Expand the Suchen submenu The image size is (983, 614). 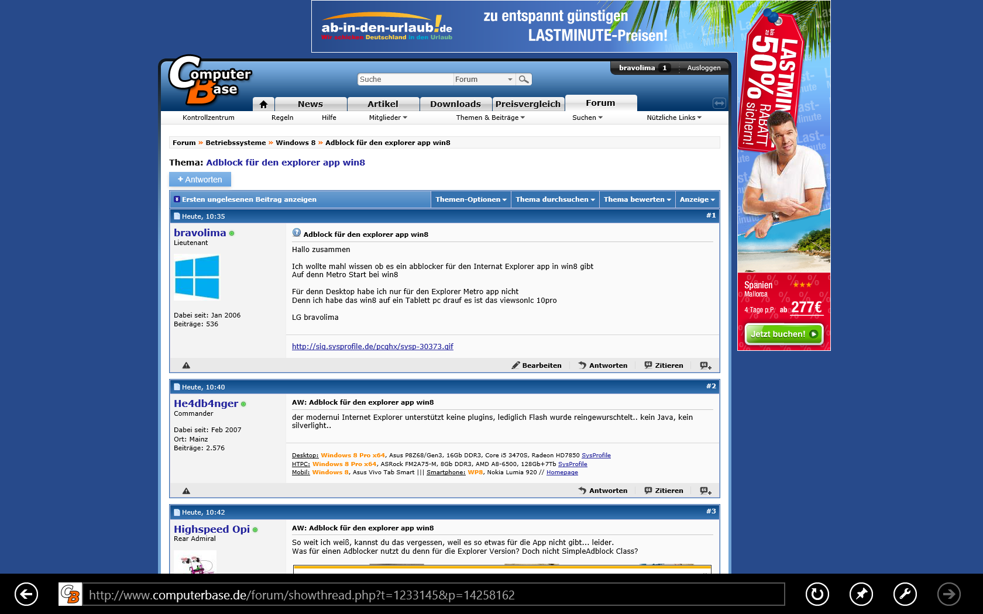click(x=587, y=118)
